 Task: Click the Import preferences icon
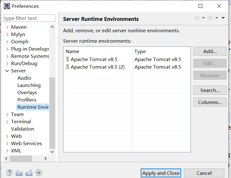coord(19,173)
